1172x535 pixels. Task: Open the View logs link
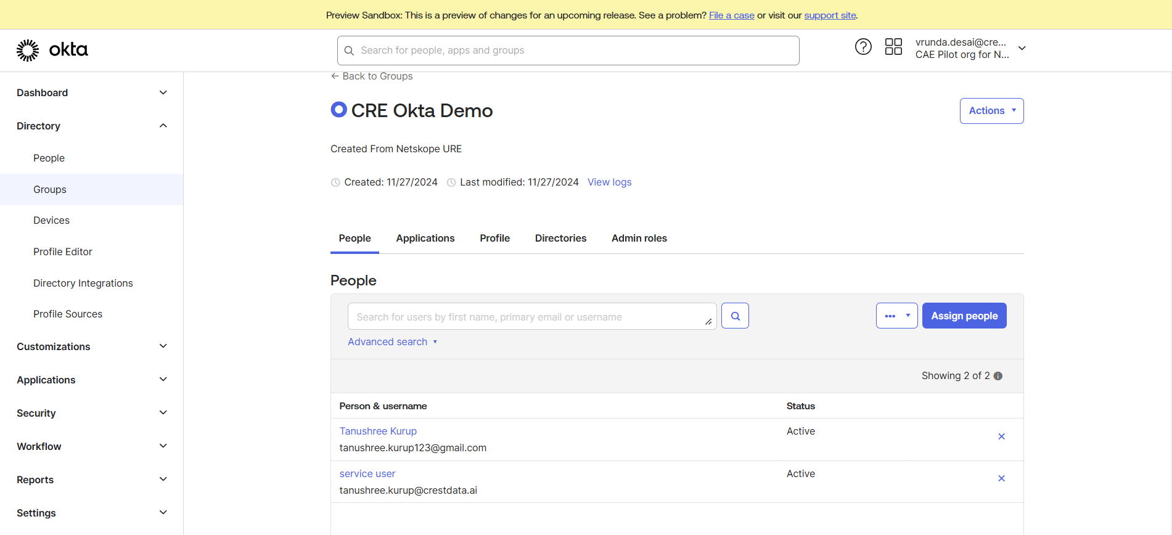pyautogui.click(x=609, y=182)
